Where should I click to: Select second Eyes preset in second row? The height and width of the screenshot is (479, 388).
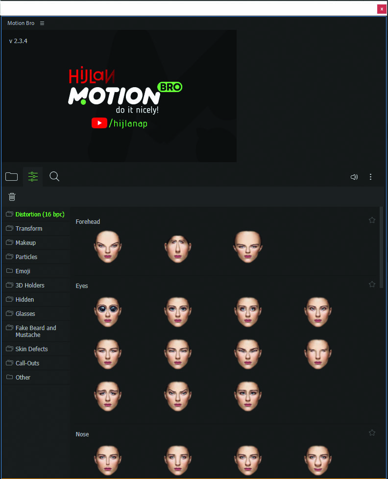(178, 354)
